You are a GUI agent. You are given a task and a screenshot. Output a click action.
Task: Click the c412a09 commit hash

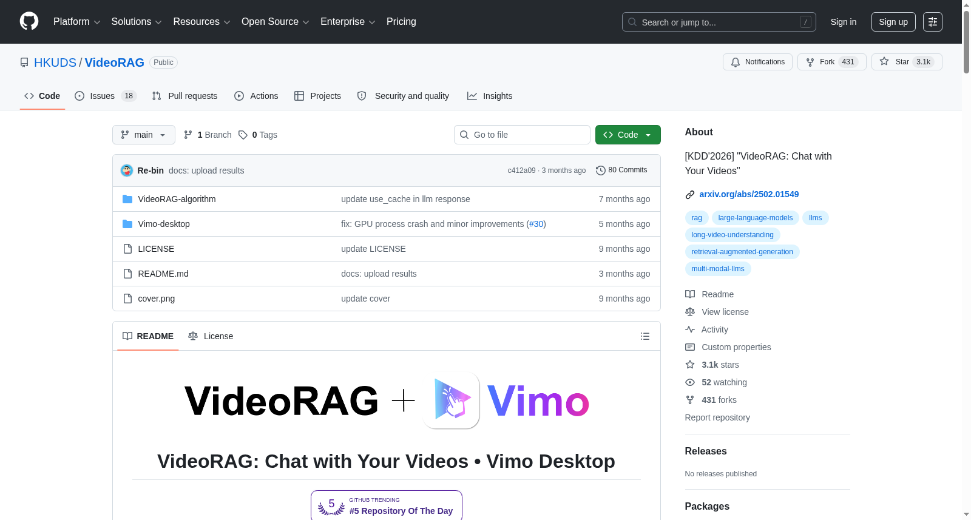click(522, 171)
